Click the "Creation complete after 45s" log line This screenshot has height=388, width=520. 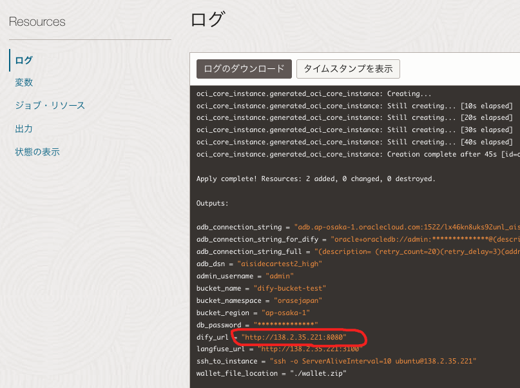358,154
